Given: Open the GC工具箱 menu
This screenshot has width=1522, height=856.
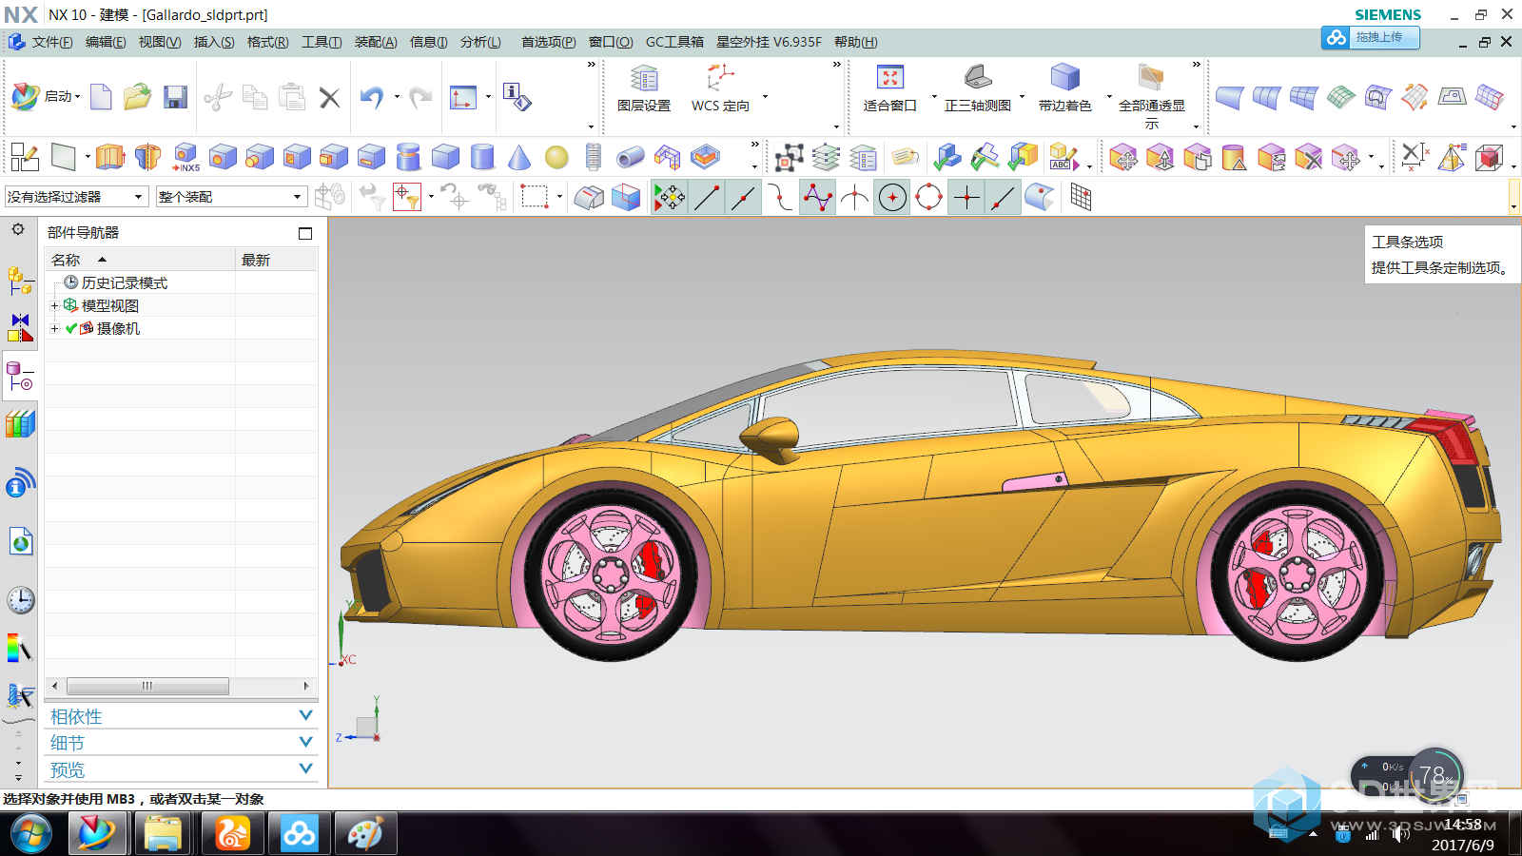Looking at the screenshot, I should coord(674,42).
